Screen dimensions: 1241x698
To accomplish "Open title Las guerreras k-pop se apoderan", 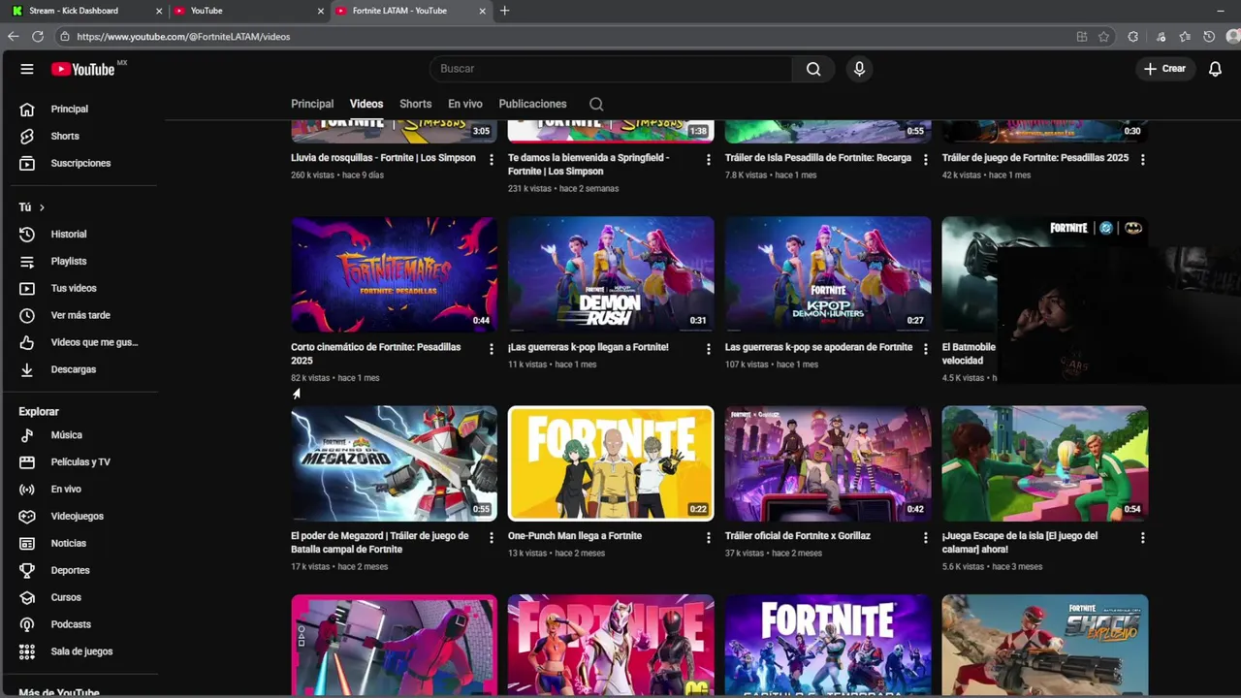I will point(818,347).
